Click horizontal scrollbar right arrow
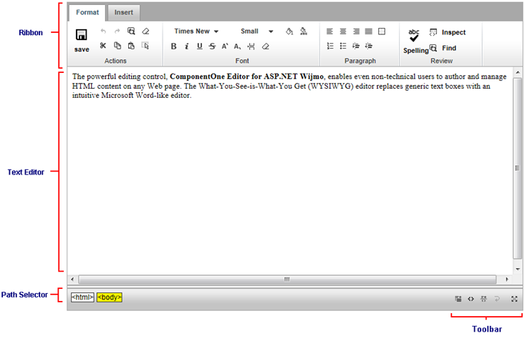 pyautogui.click(x=506, y=279)
